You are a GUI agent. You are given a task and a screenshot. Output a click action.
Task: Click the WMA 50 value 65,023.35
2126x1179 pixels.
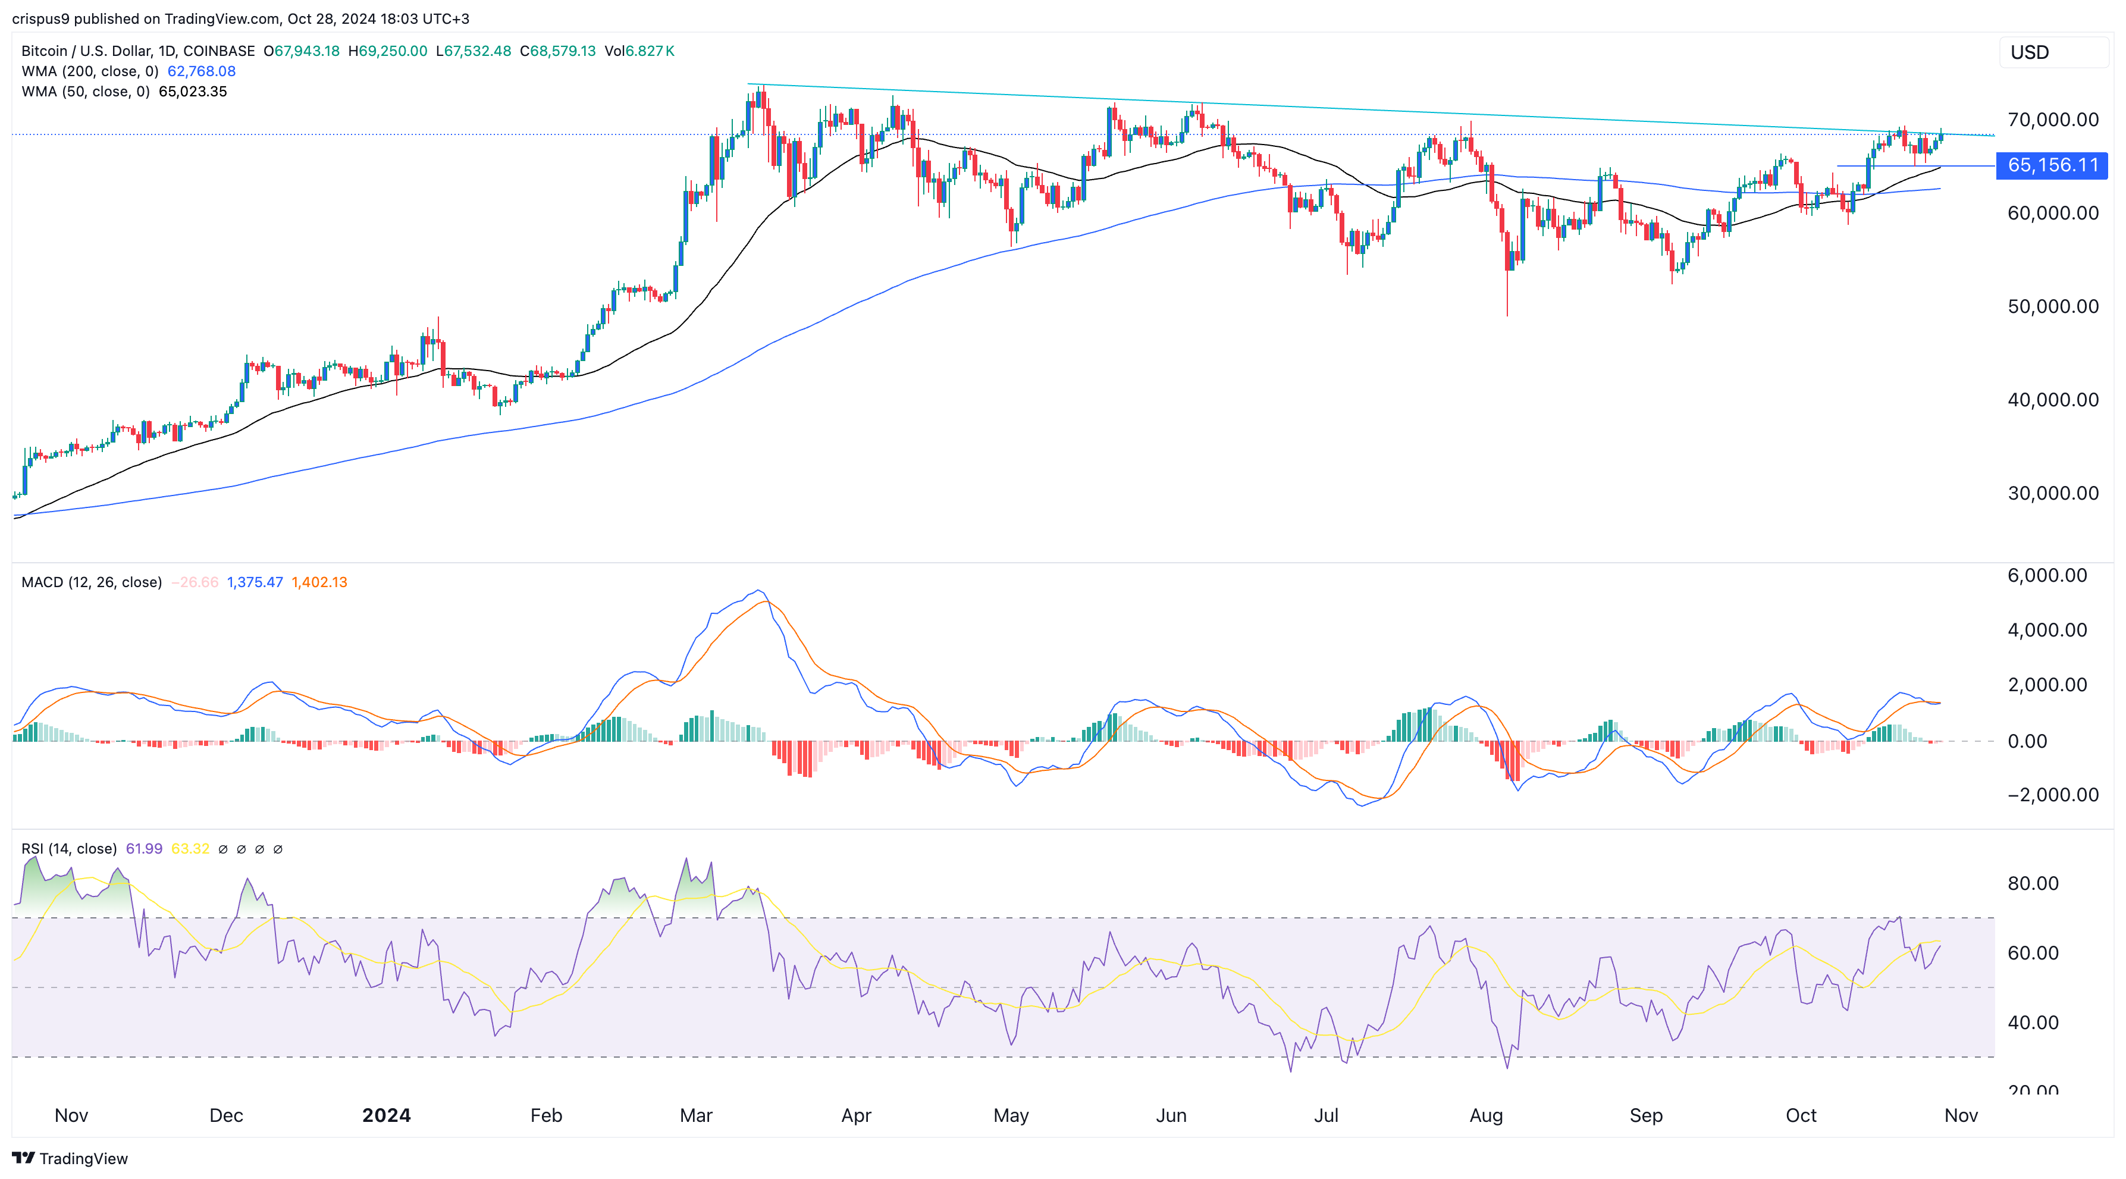point(192,92)
